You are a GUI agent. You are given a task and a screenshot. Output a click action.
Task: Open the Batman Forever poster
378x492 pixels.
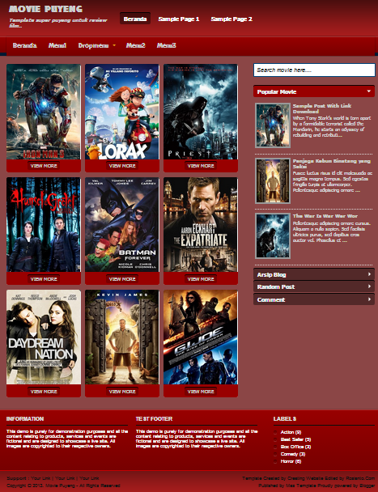[x=122, y=225]
